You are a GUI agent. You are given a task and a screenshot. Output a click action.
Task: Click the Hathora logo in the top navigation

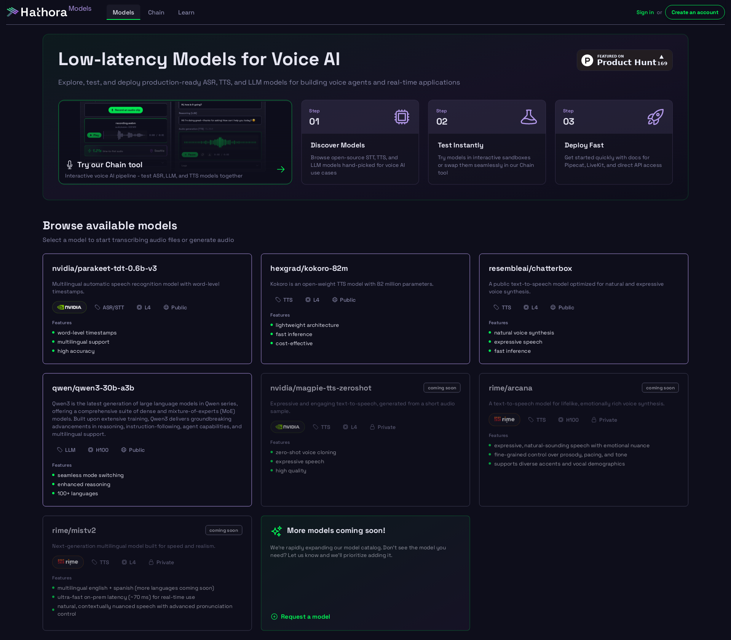click(38, 12)
